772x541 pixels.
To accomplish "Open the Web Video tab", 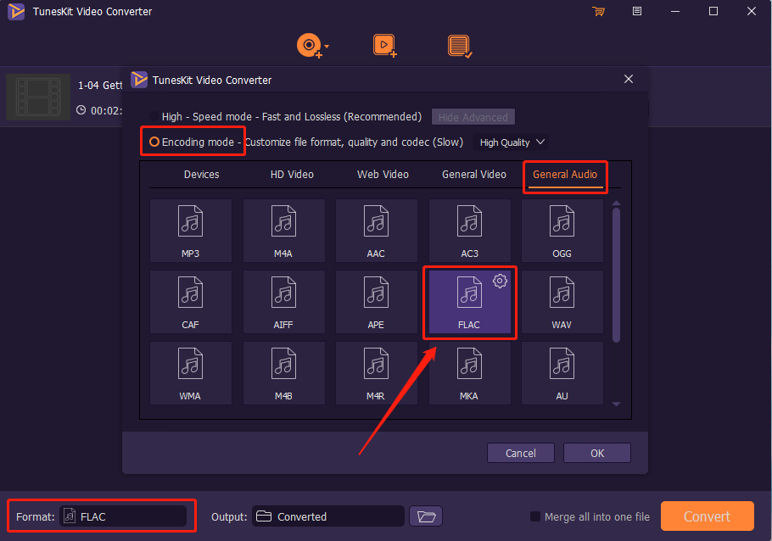I will (x=383, y=175).
